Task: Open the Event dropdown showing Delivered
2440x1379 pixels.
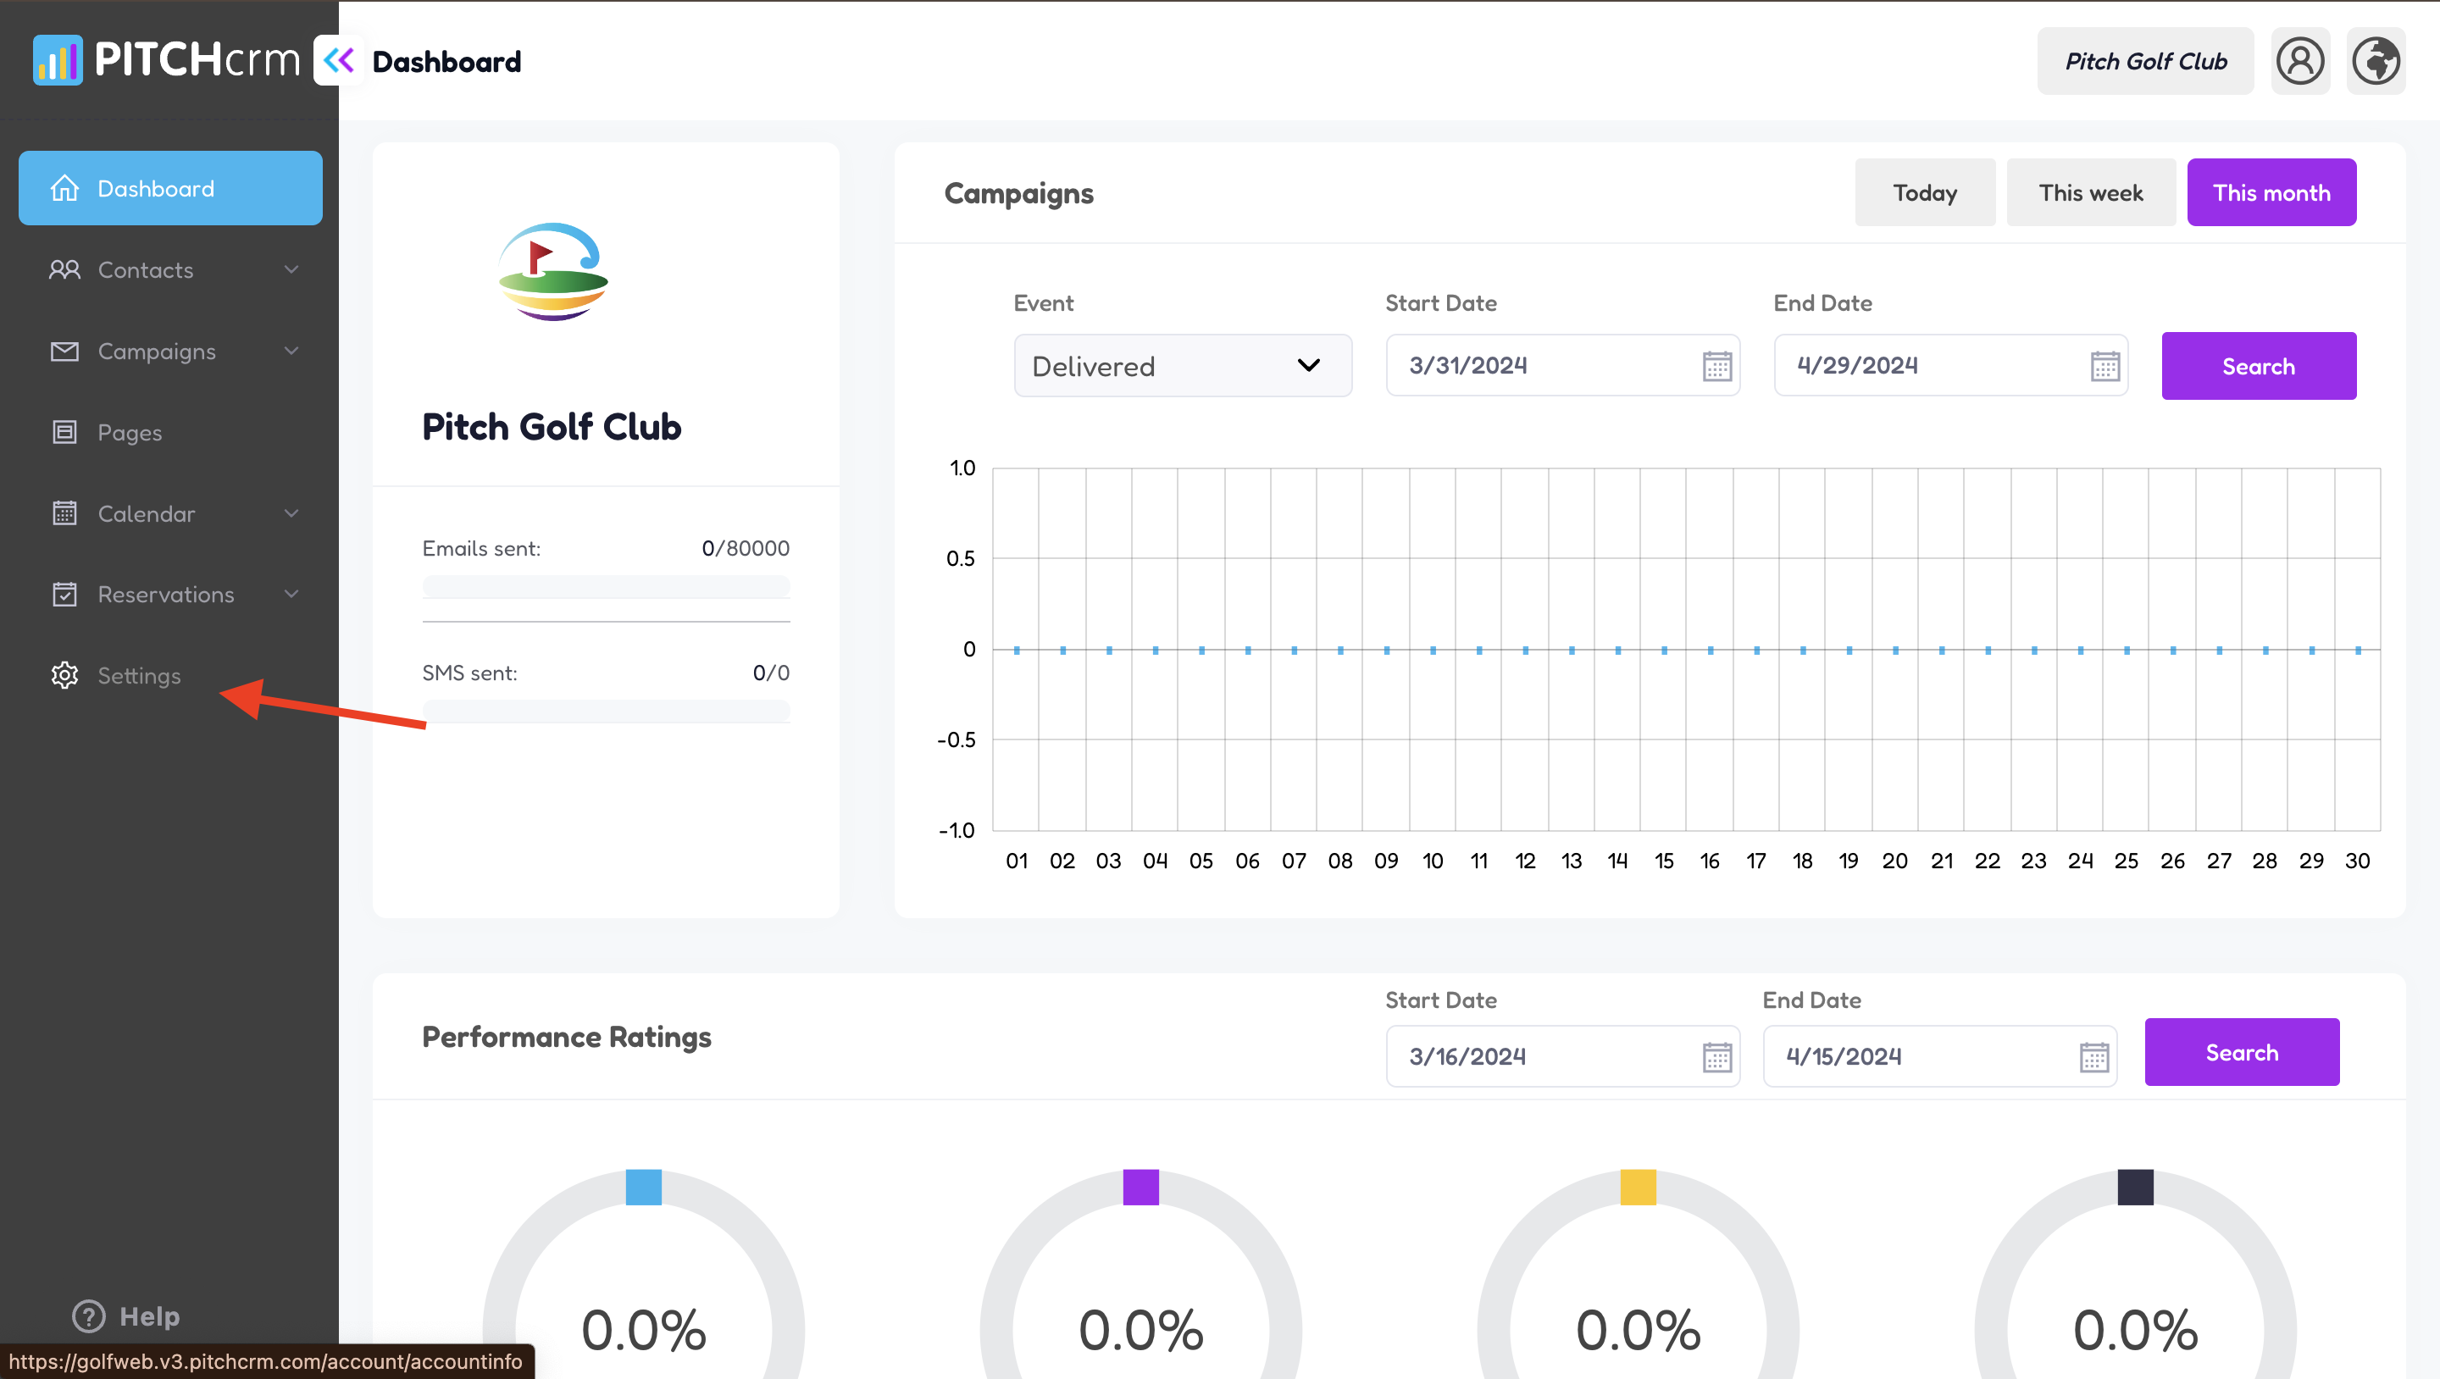Action: point(1182,366)
